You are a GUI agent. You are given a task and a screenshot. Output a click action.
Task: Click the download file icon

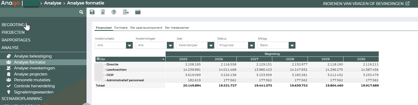(103, 12)
